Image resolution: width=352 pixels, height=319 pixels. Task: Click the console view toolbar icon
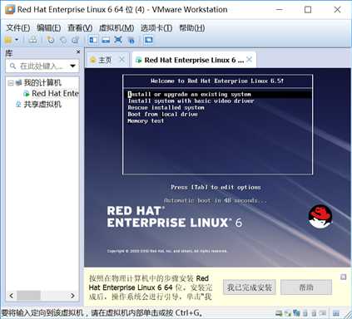[149, 40]
